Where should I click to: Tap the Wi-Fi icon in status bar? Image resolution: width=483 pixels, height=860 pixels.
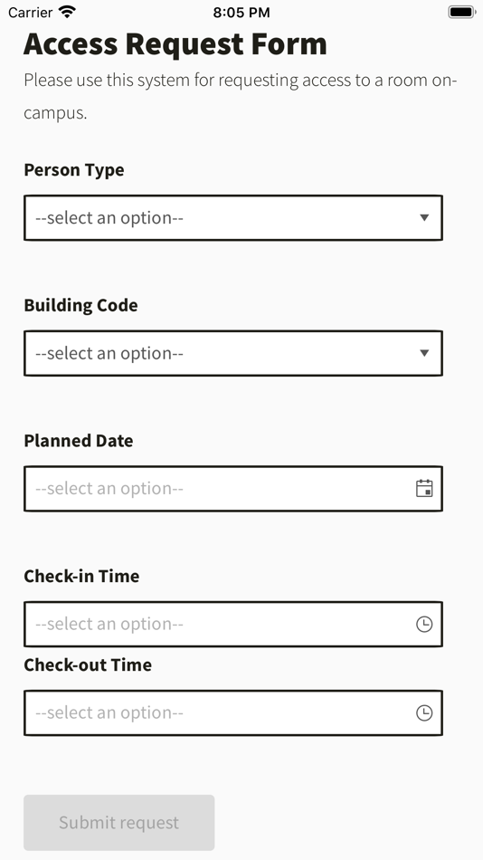[x=67, y=12]
